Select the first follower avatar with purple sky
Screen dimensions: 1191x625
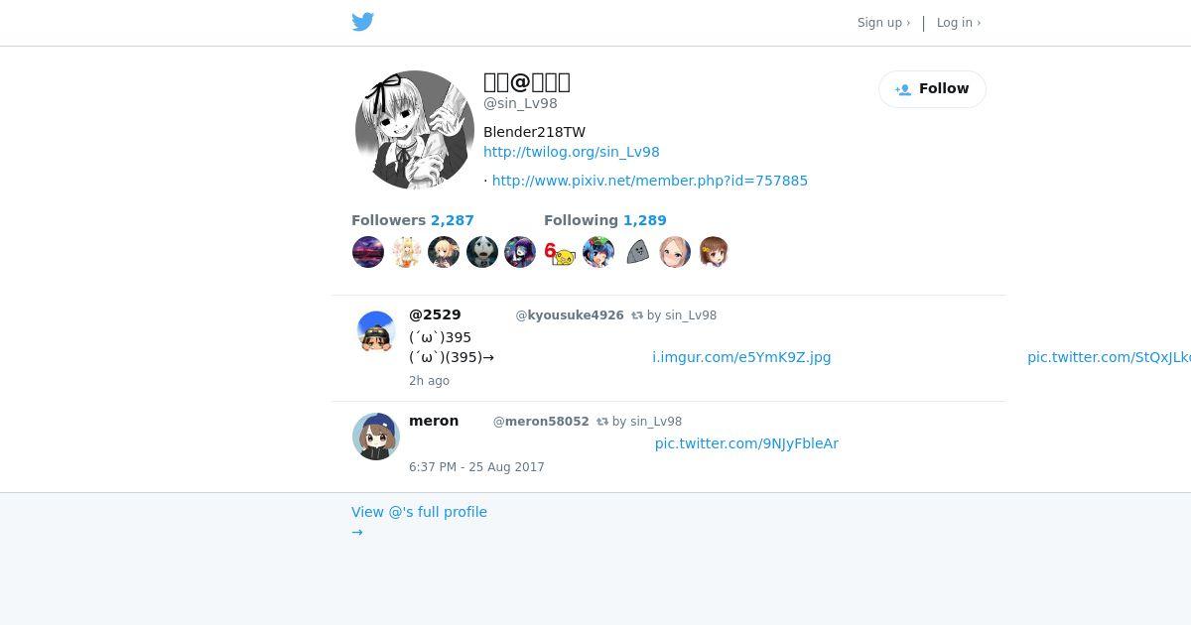pyautogui.click(x=368, y=252)
